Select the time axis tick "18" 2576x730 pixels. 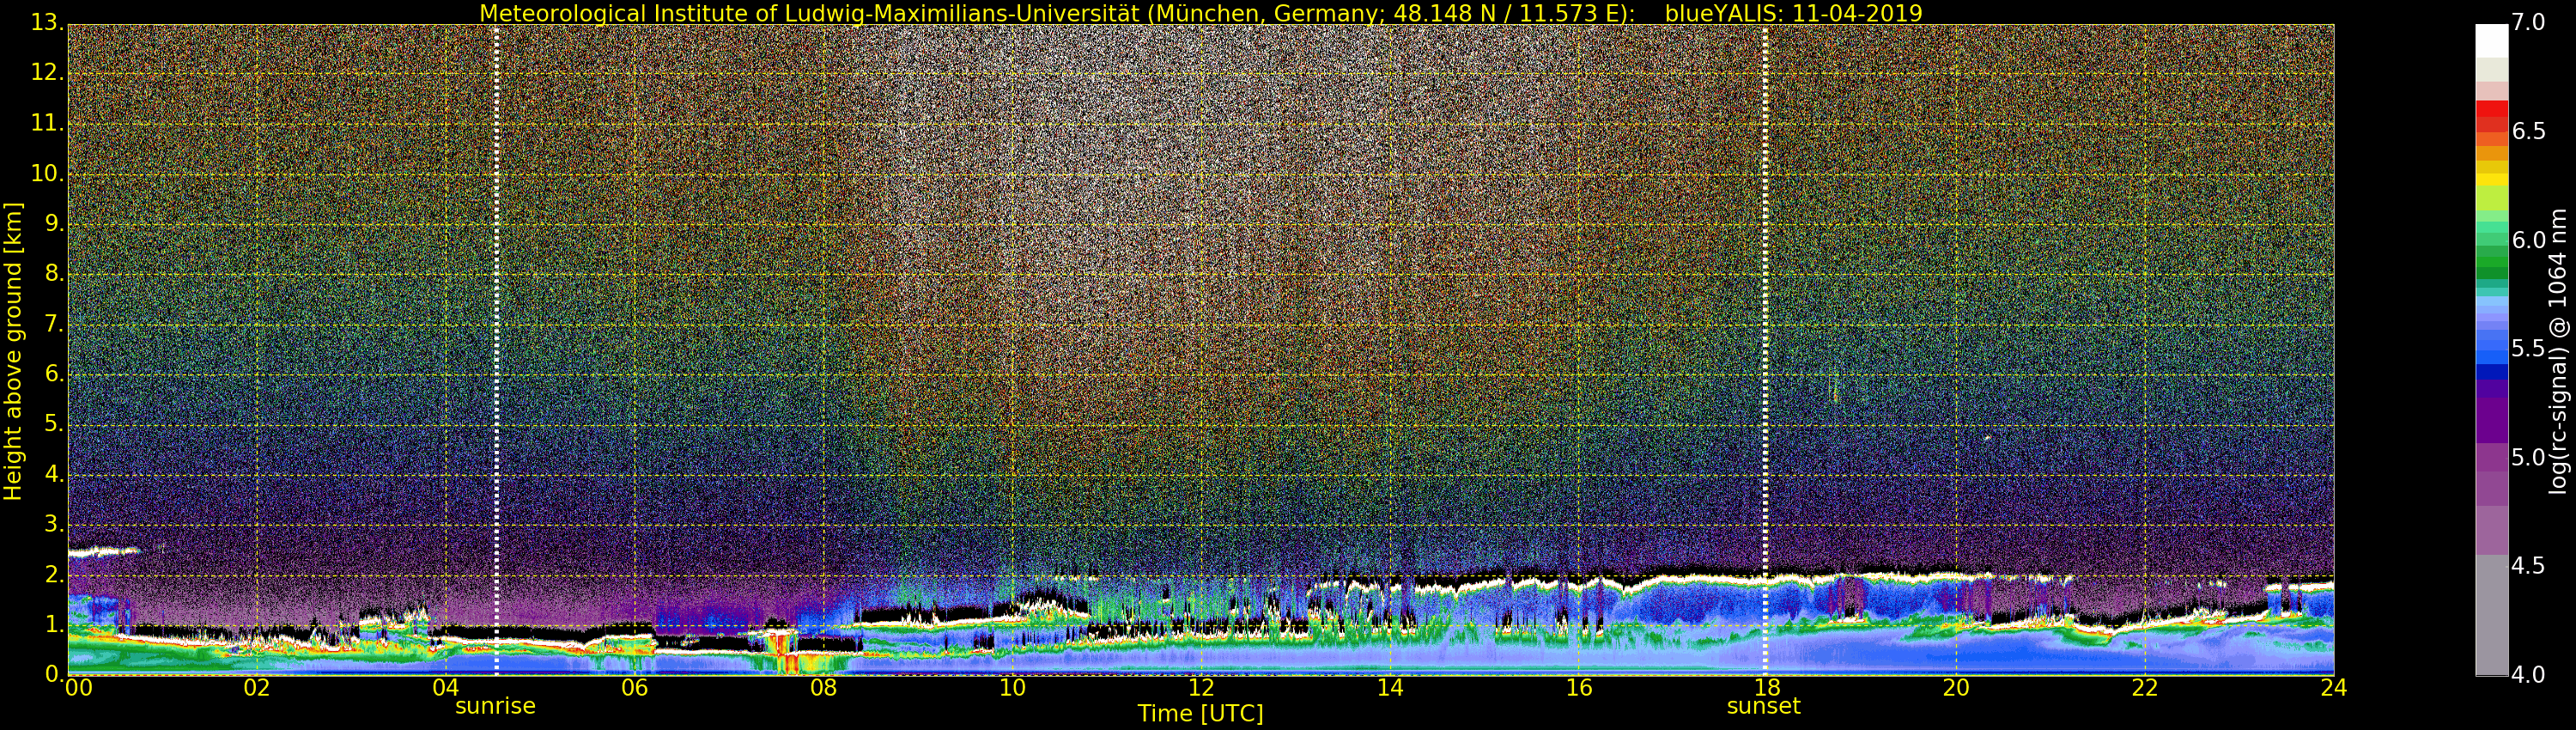1767,688
